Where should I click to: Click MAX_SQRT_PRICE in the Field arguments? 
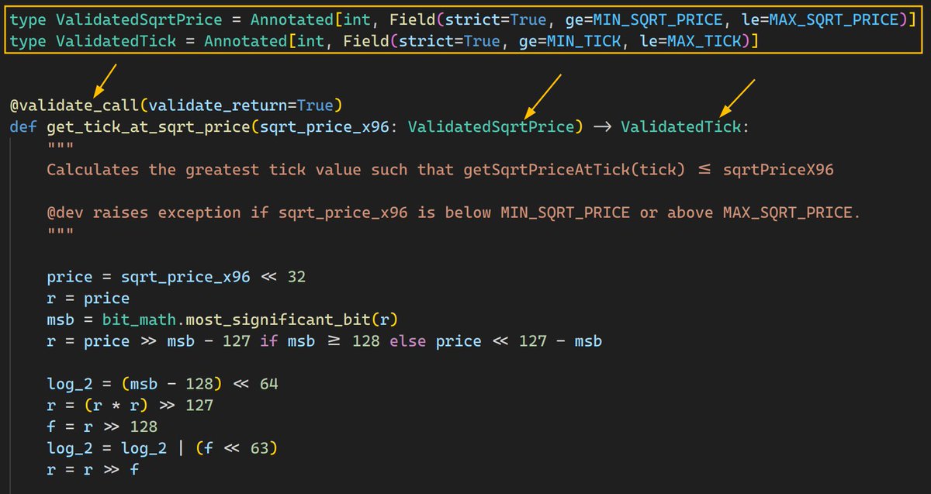pos(833,20)
